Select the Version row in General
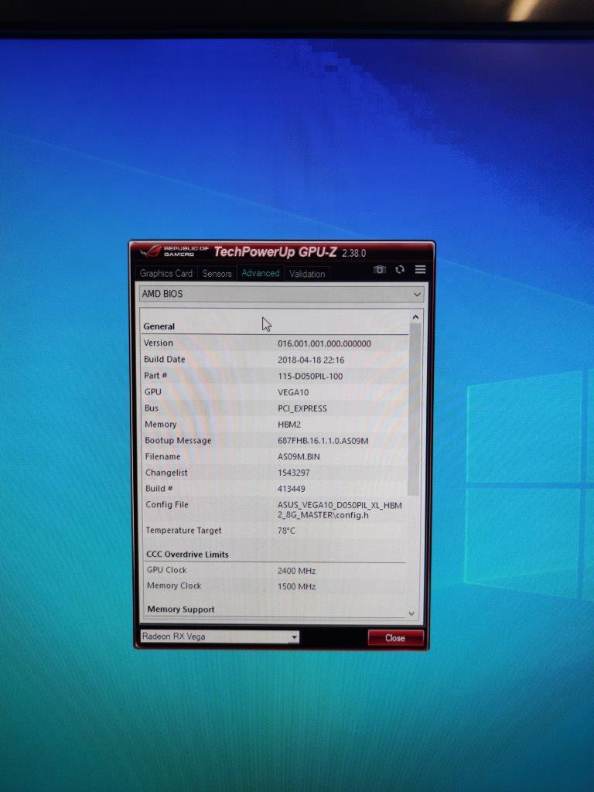594x792 pixels. (274, 343)
